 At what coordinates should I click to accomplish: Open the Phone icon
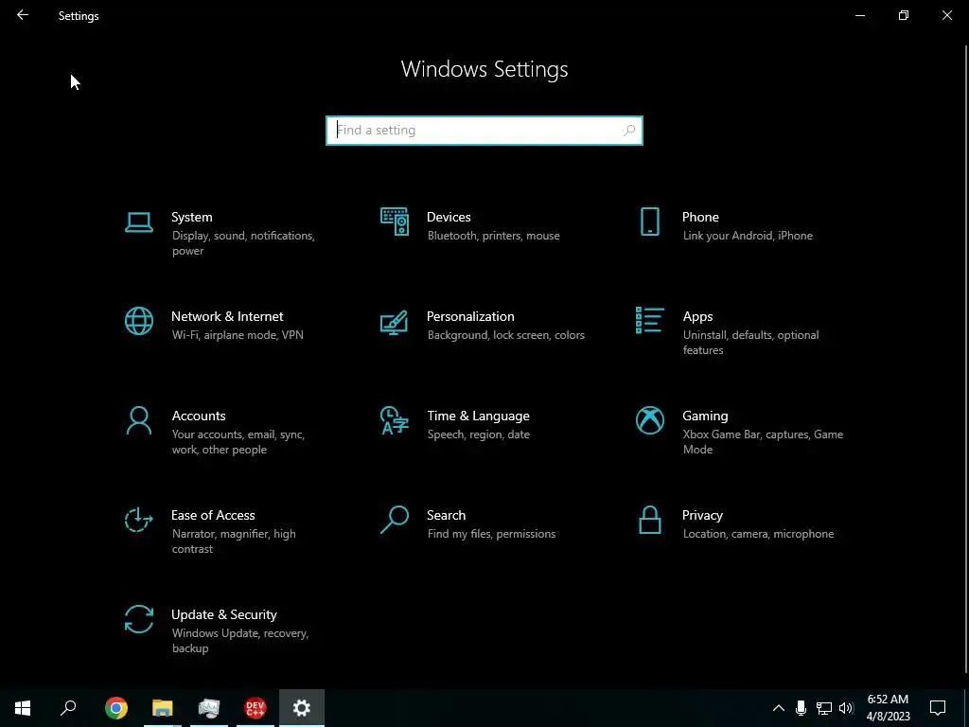[649, 222]
